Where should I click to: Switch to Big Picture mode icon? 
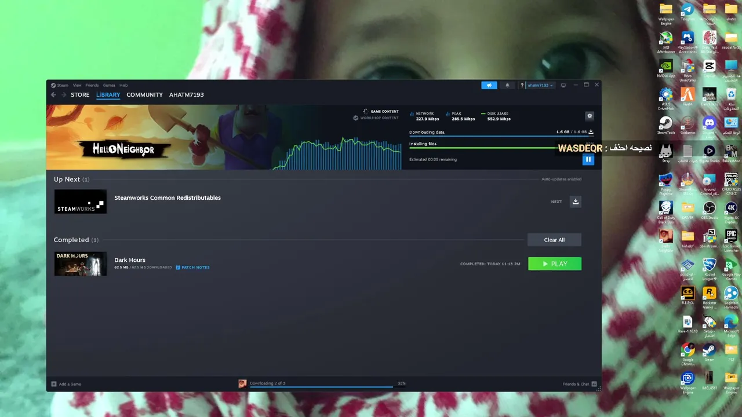click(x=563, y=85)
